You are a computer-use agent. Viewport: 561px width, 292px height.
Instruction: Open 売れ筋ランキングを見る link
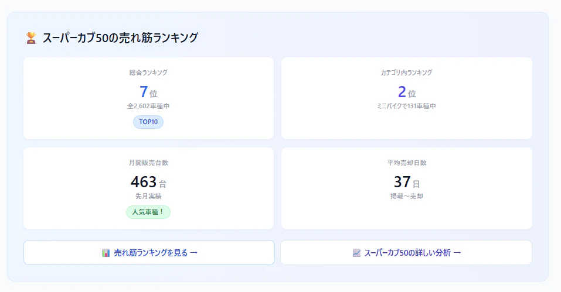149,253
